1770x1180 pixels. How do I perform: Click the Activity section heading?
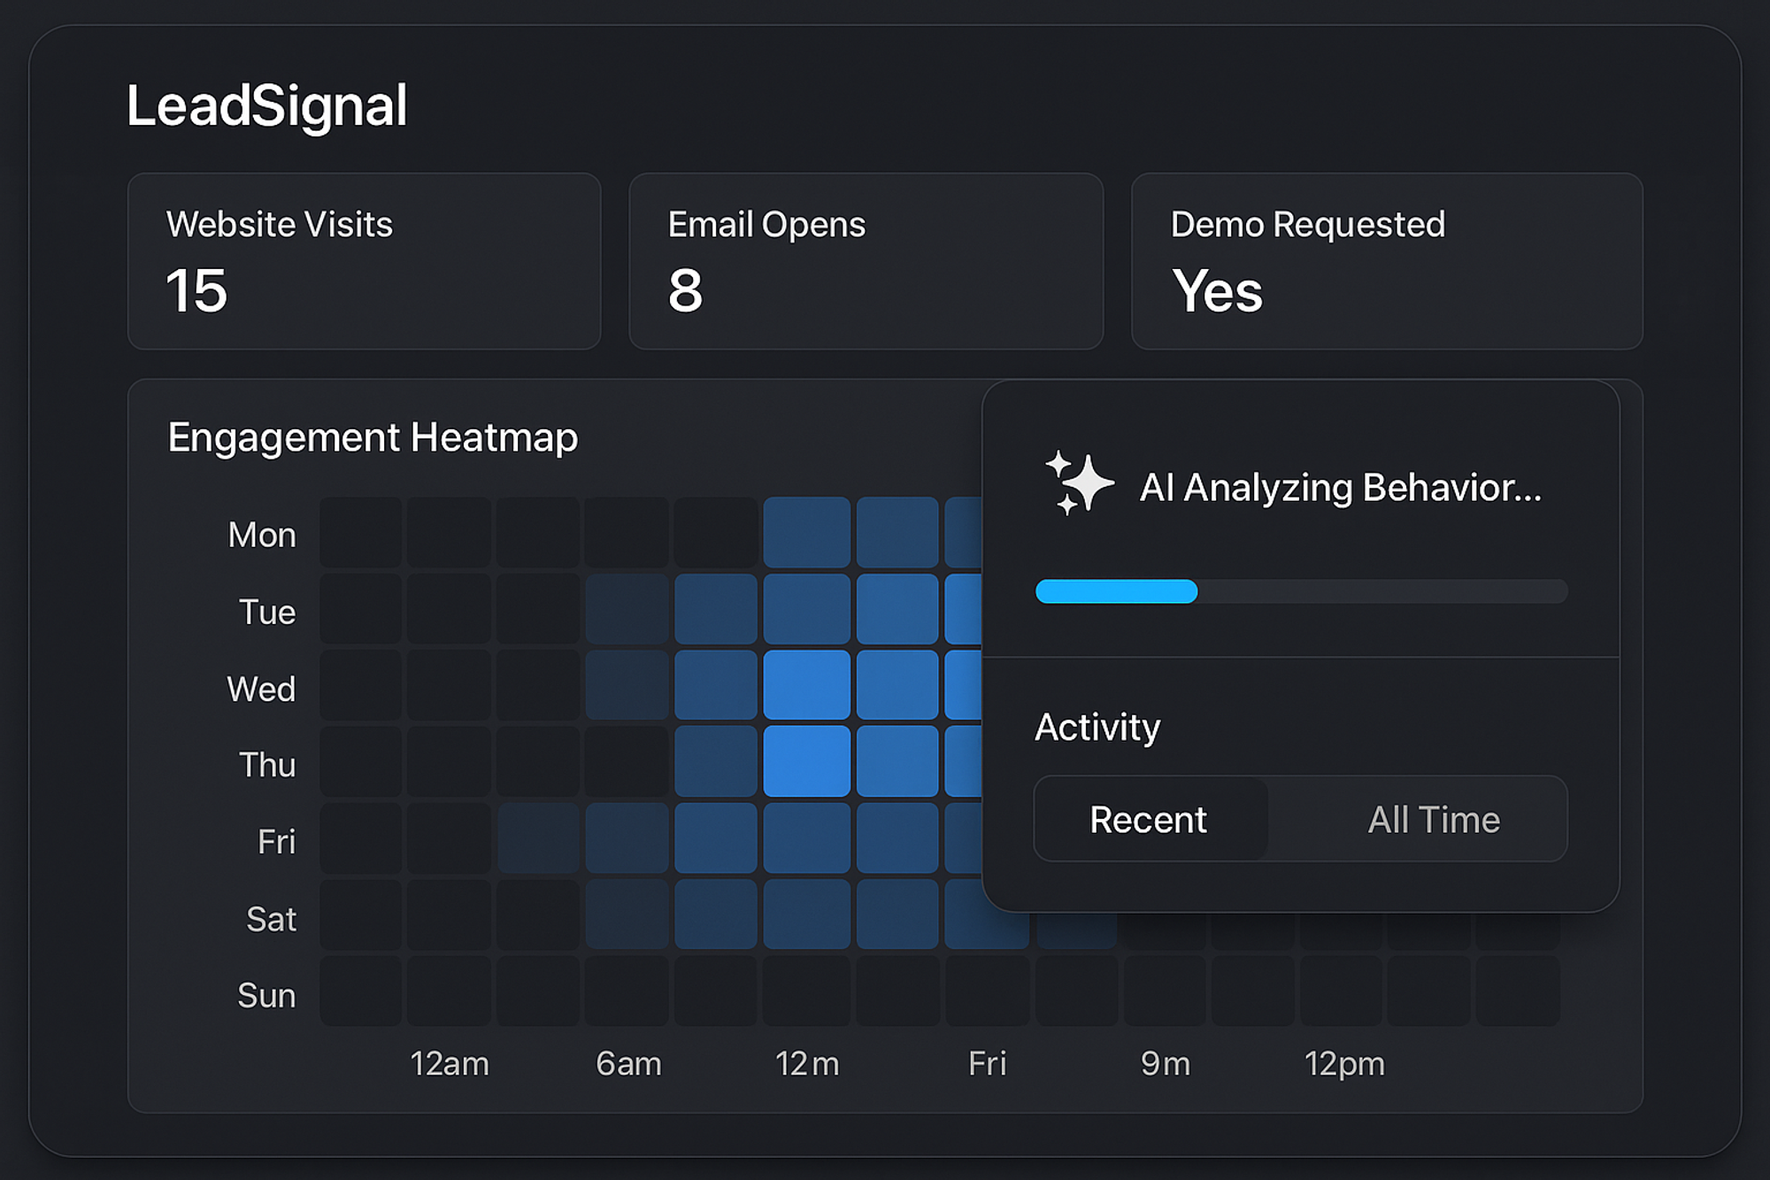[1097, 727]
